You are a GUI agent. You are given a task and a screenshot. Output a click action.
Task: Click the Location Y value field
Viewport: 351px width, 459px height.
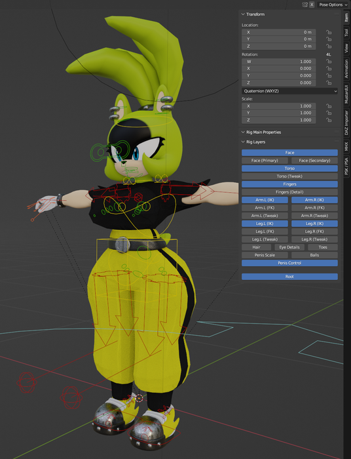click(278, 39)
